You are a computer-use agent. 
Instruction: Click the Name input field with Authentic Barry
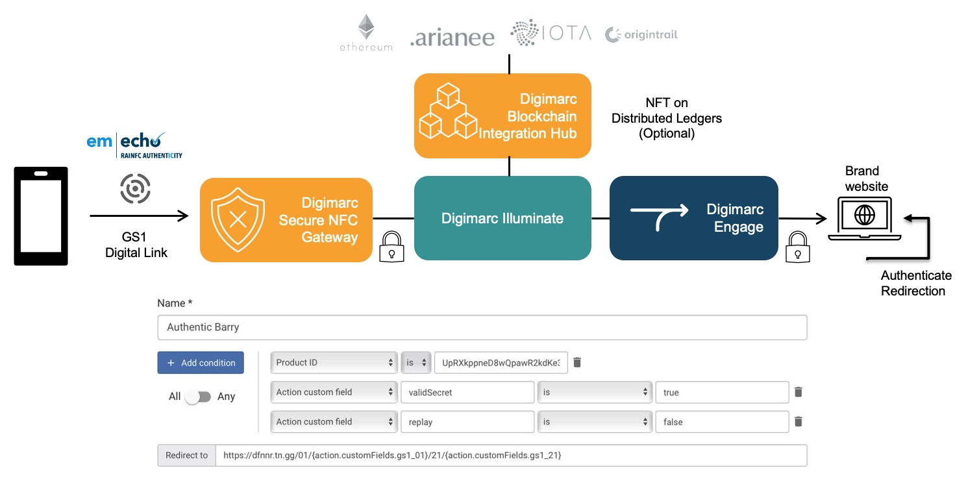pyautogui.click(x=482, y=327)
